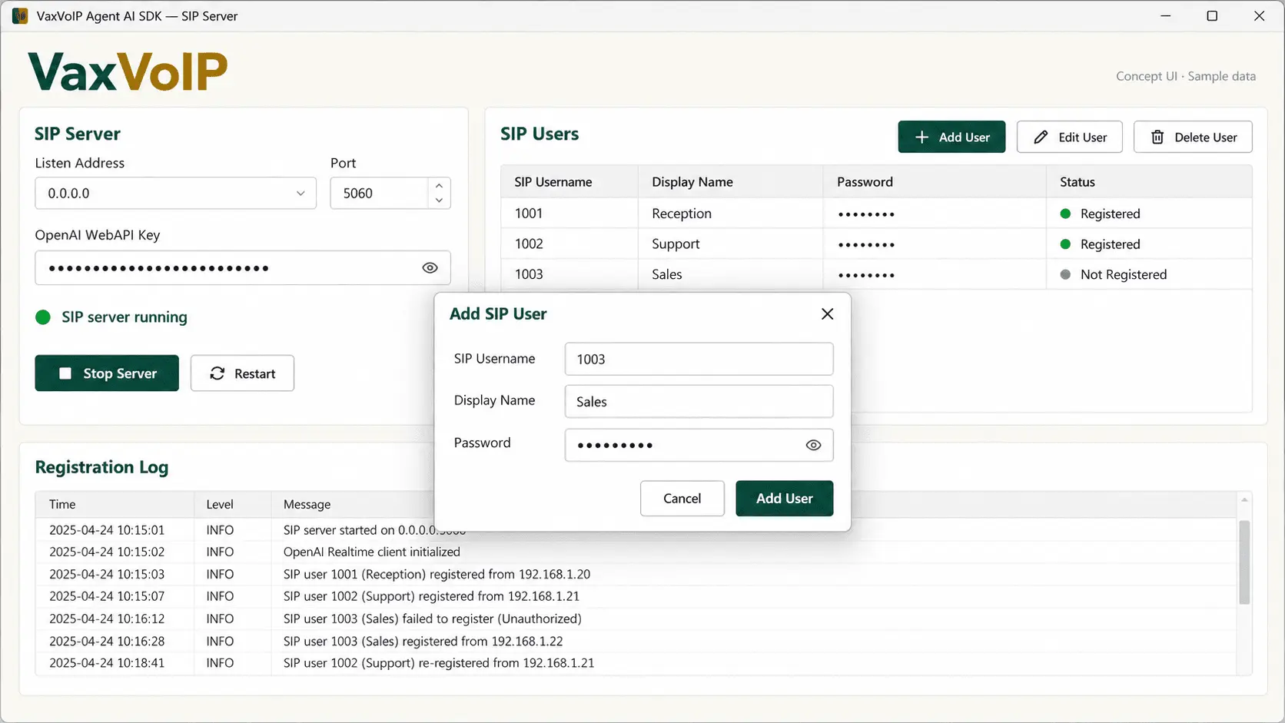Click the VaxVoIP app icon in title bar
This screenshot has height=723, width=1285.
[20, 16]
